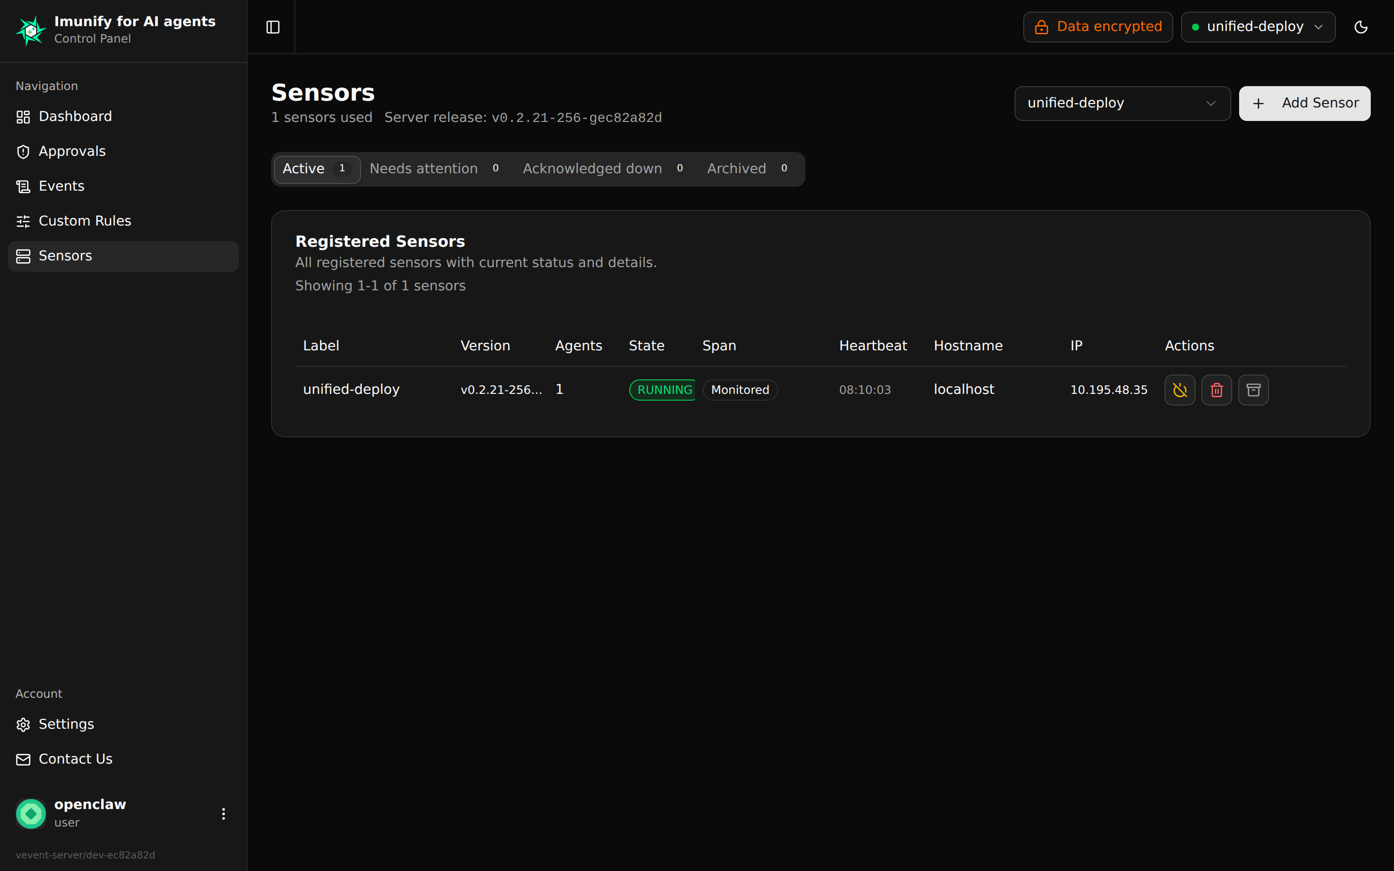Open the Contact Us link
The image size is (1394, 871).
pyautogui.click(x=123, y=759)
